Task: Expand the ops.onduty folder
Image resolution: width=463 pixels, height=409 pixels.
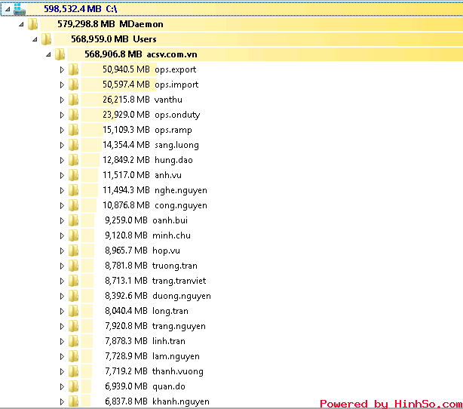Action: click(x=62, y=115)
